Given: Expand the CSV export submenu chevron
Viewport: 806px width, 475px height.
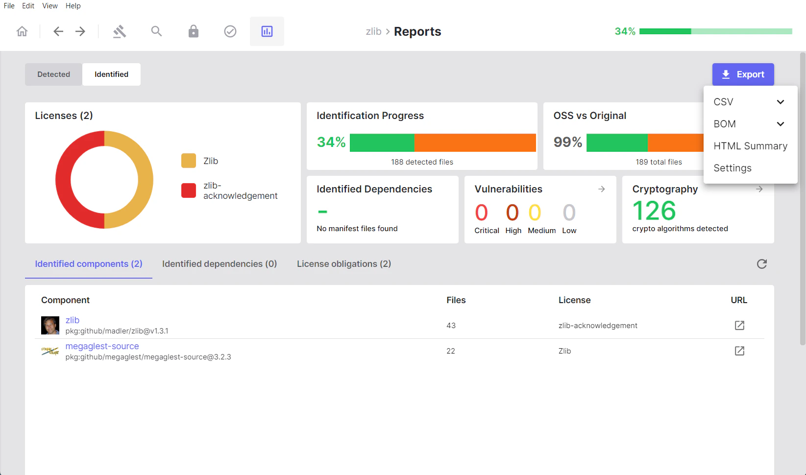Looking at the screenshot, I should coord(781,102).
